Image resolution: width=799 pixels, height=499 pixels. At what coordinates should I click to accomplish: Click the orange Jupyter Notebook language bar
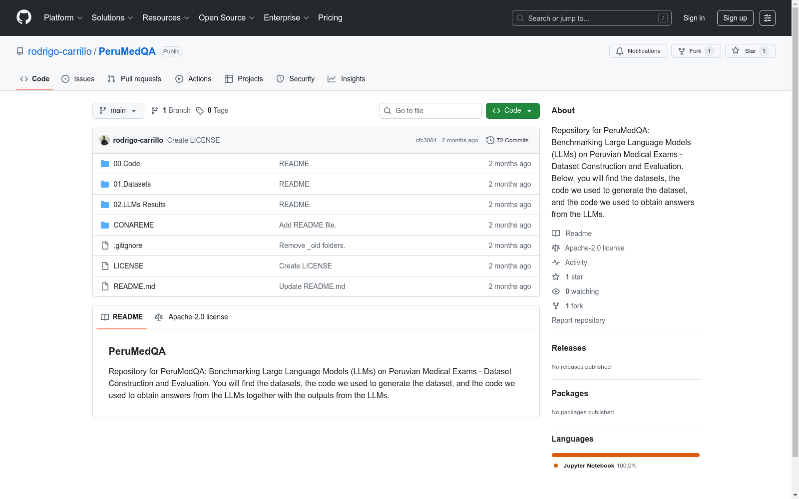tap(626, 455)
